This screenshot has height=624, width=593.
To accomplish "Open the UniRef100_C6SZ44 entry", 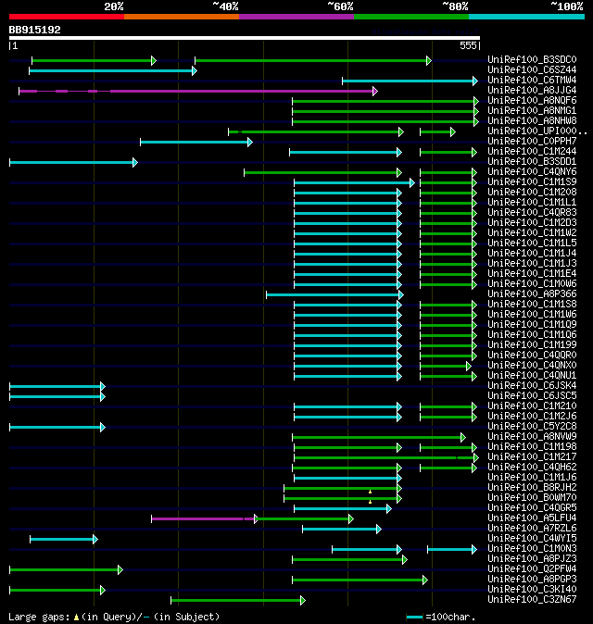I will click(x=532, y=70).
